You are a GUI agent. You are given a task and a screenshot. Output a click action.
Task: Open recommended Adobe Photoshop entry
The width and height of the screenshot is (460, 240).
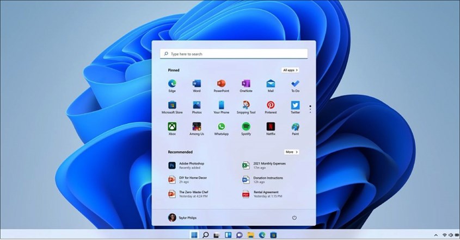186,166
